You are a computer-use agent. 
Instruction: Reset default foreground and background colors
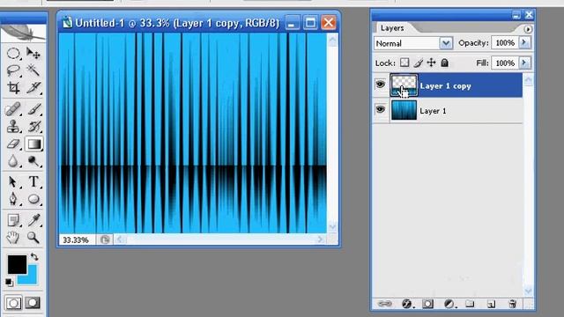pyautogui.click(x=9, y=282)
